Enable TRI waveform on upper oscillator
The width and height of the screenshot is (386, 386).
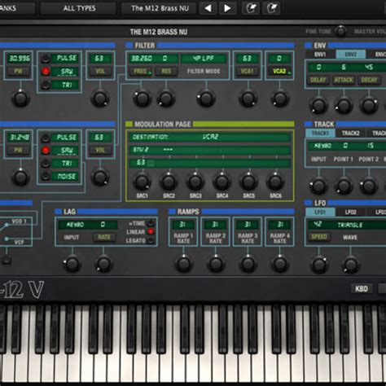46,85
